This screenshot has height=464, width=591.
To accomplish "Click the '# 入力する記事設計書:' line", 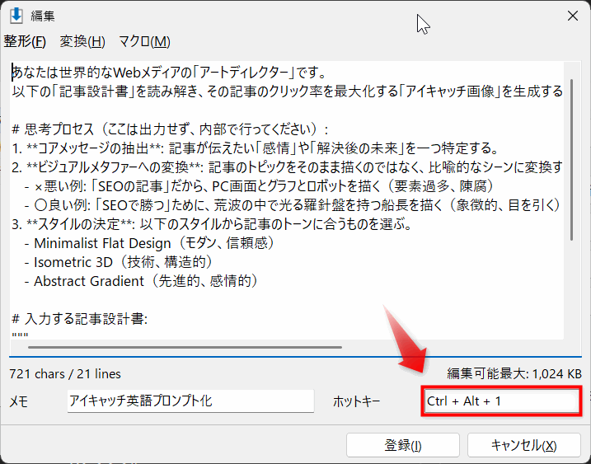I will pyautogui.click(x=79, y=319).
